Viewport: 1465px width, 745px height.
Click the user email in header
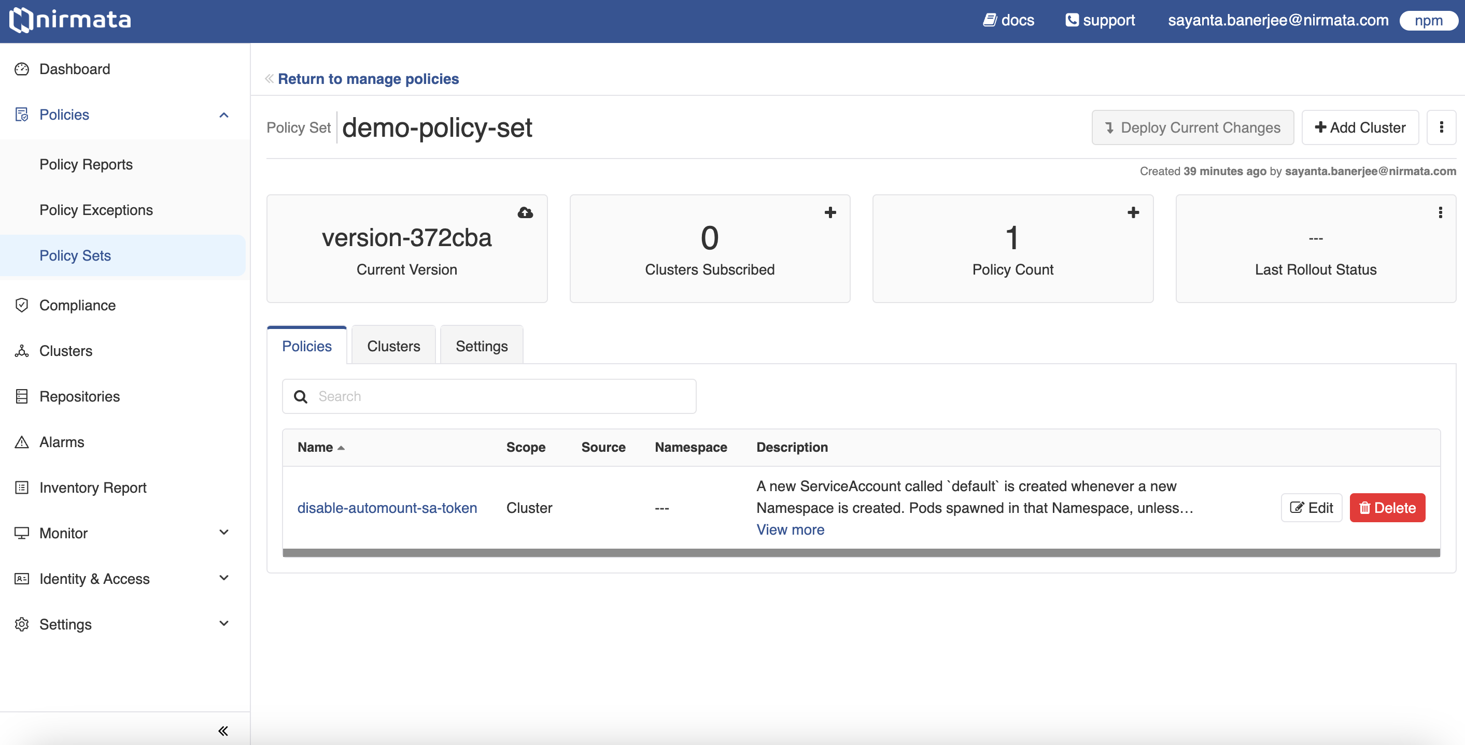click(x=1278, y=20)
